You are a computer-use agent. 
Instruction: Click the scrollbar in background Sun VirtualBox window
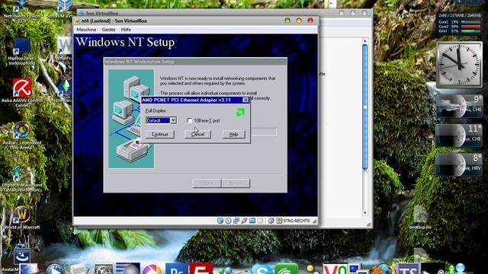[365, 107]
